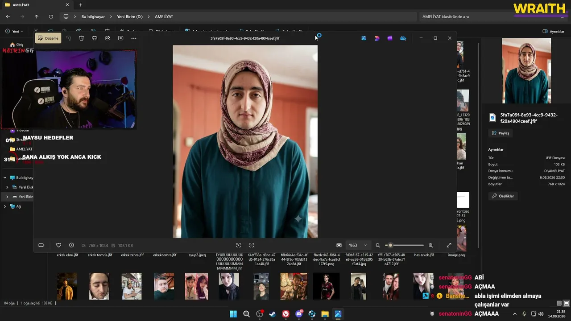Click the AMELİYAT folder search box

point(492,16)
